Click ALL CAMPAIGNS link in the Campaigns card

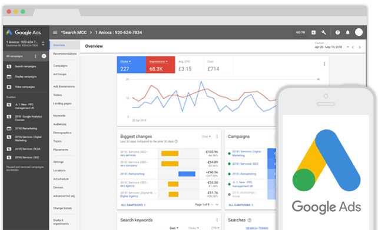[x=241, y=205]
